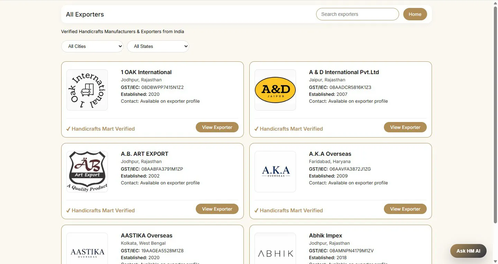
Task: Click the 1 Oak International logo
Action: point(87,90)
